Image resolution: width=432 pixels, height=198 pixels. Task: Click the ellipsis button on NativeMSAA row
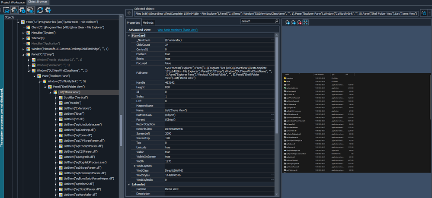tap(272, 115)
